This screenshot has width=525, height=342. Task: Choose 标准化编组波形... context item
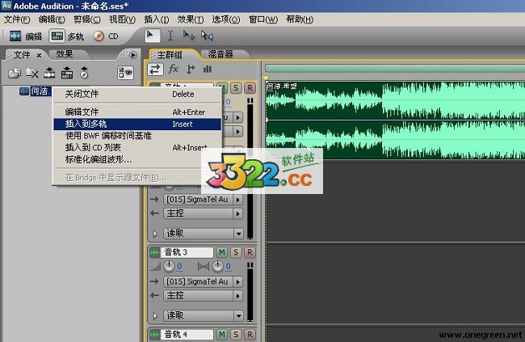(x=137, y=159)
